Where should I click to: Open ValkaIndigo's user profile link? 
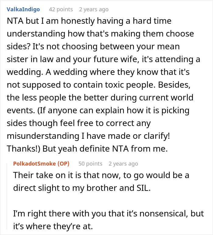tap(23, 9)
